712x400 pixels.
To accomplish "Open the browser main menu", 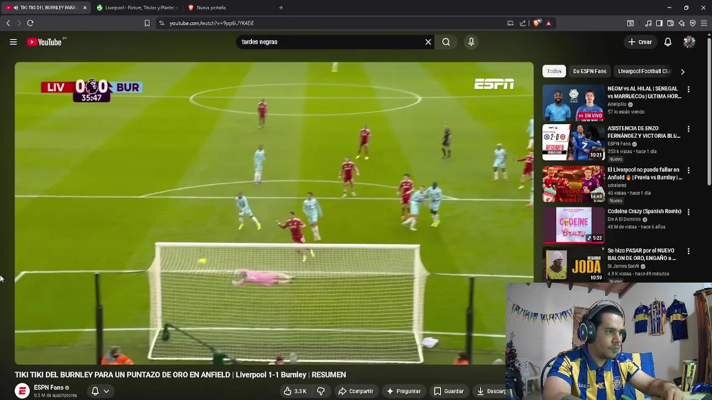I will point(704,23).
